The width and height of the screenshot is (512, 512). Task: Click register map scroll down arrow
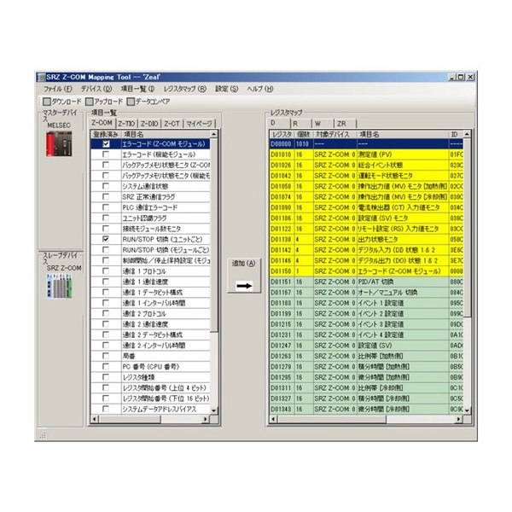pyautogui.click(x=468, y=410)
